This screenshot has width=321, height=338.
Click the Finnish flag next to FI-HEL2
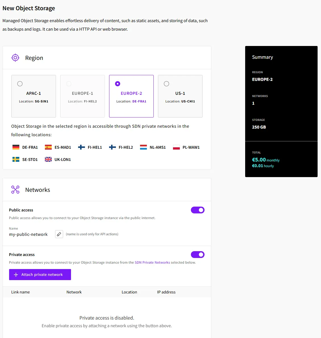point(112,147)
